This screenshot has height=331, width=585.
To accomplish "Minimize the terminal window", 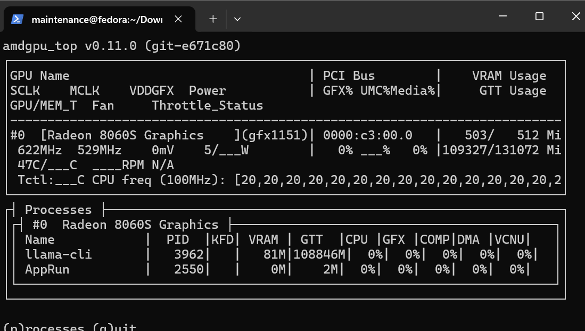I will pyautogui.click(x=502, y=16).
